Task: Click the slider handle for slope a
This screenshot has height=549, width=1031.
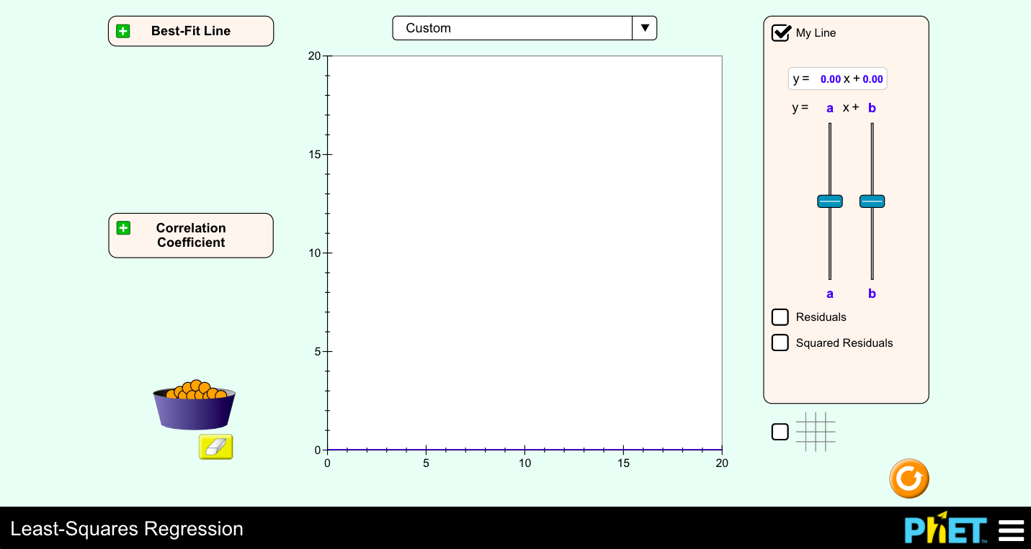Action: 829,201
